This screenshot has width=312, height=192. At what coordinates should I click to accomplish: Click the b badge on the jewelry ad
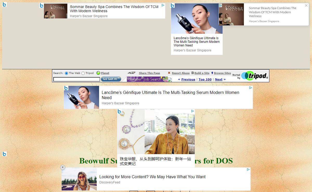[119, 112]
